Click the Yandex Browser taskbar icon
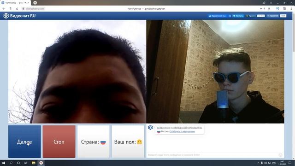This screenshot has height=166, width=295. pyautogui.click(x=41, y=163)
